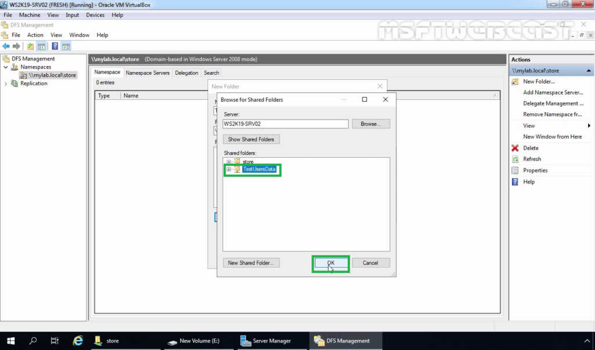Open the VirtualBox Machine menu

[30, 15]
